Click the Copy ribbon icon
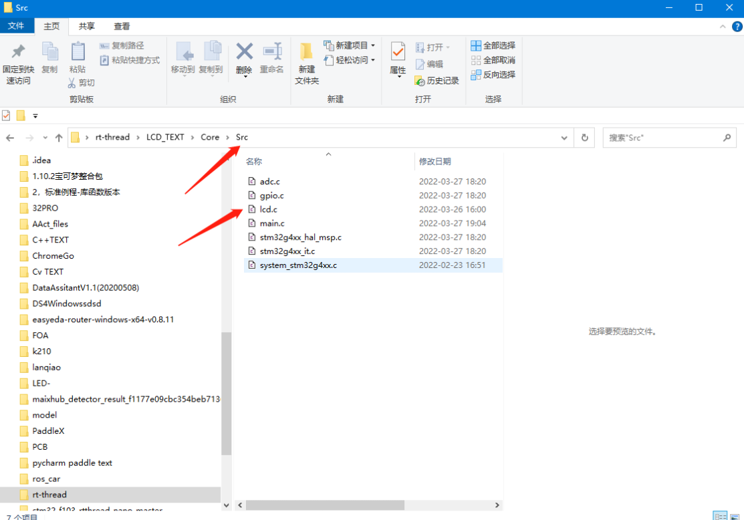The height and width of the screenshot is (520, 744). pyautogui.click(x=49, y=58)
